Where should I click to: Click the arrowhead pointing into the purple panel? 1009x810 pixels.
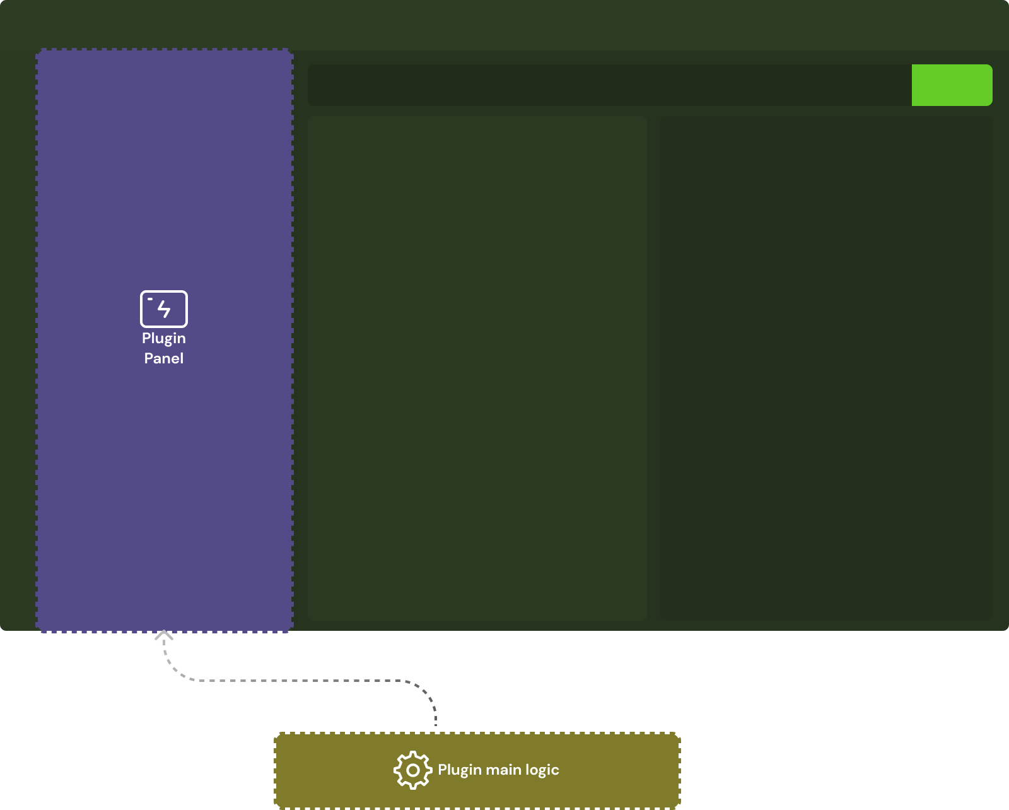pyautogui.click(x=163, y=638)
